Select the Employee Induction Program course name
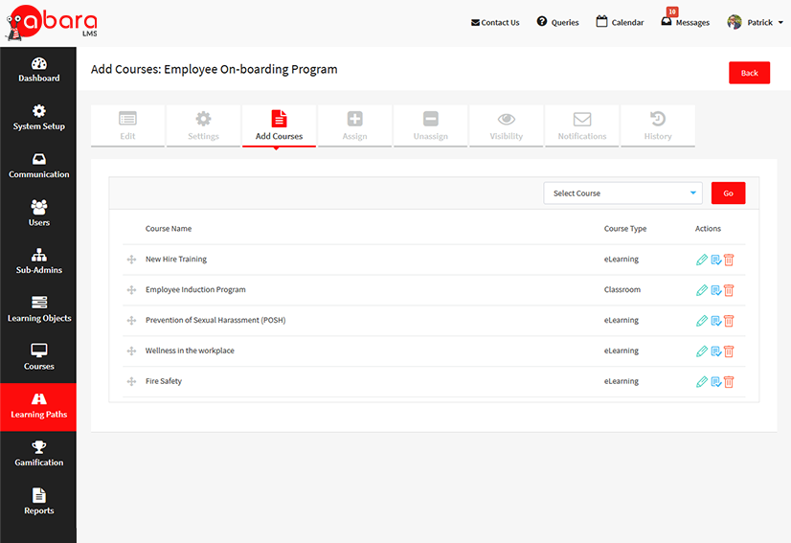The width and height of the screenshot is (791, 543). [195, 289]
